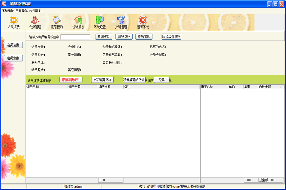This screenshot has width=286, height=190.
Task: Click the 清除信息 button
Action: 144,37
